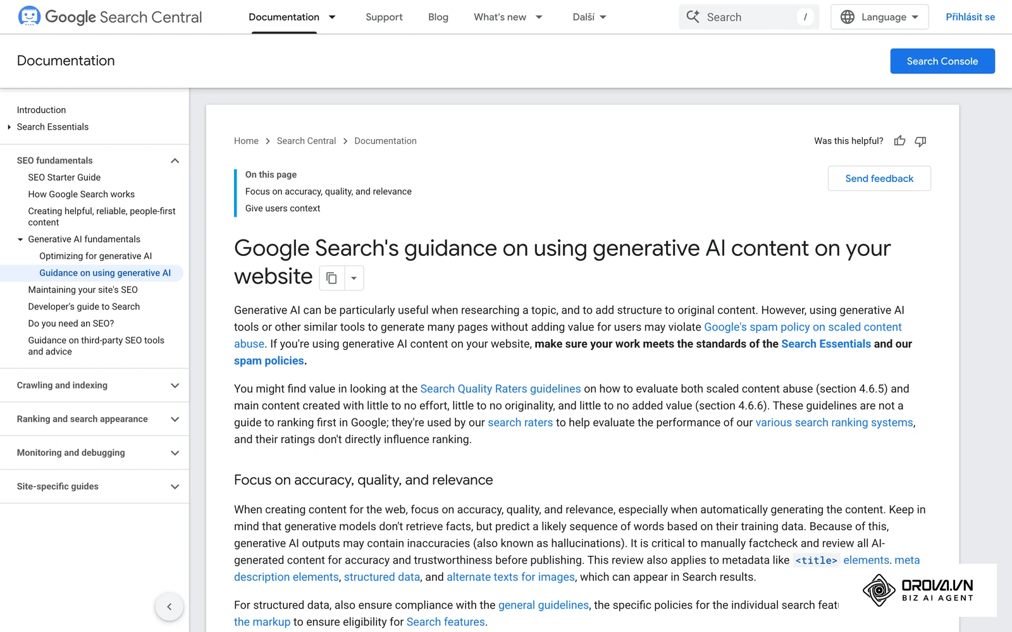Open the general guidelines link
1012x632 pixels.
pos(543,605)
